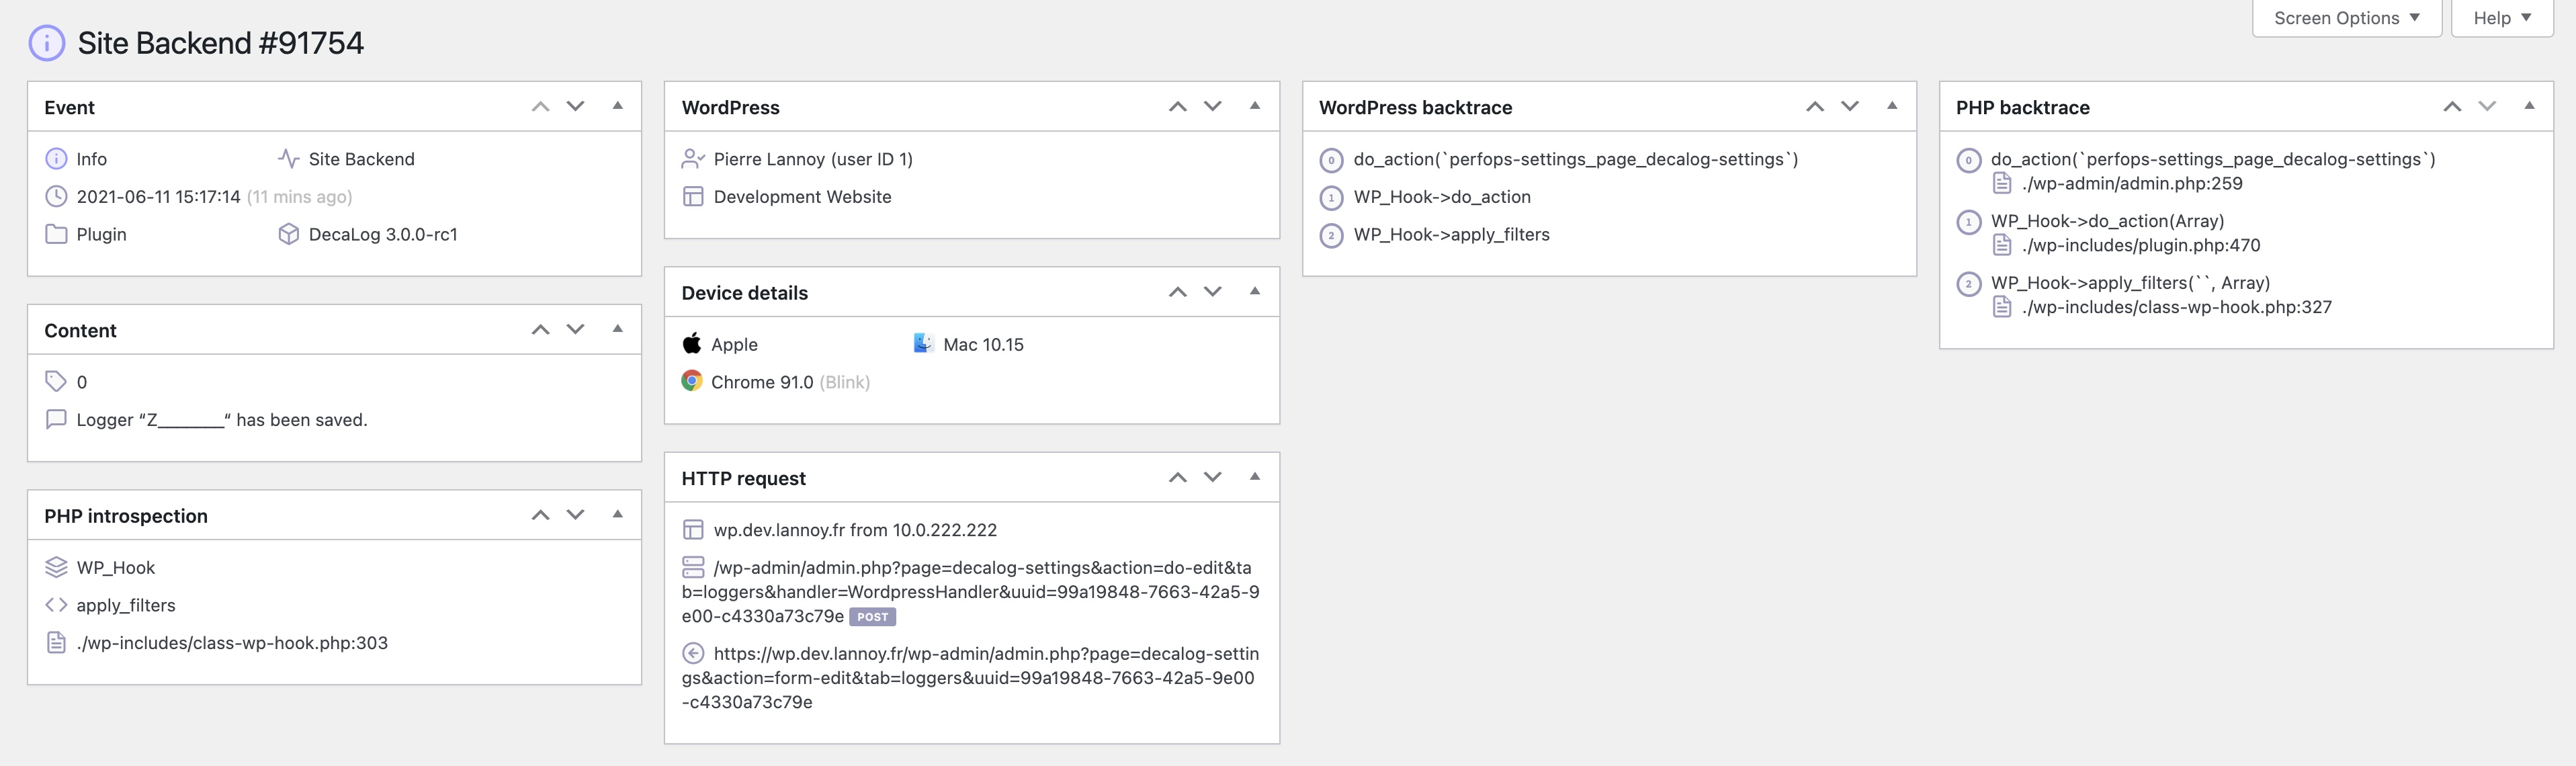Click the file icon beside class-wp-hook.php:303
2576x766 pixels.
(56, 643)
